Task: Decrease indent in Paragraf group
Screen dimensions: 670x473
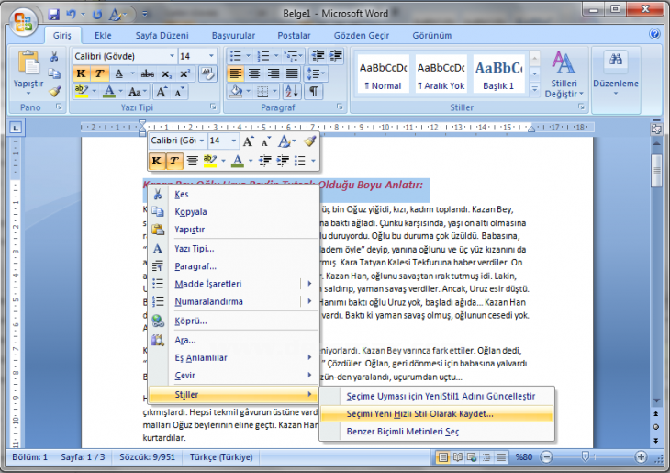Action: 318,56
